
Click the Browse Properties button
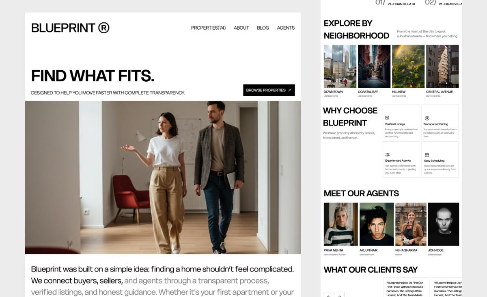point(269,90)
